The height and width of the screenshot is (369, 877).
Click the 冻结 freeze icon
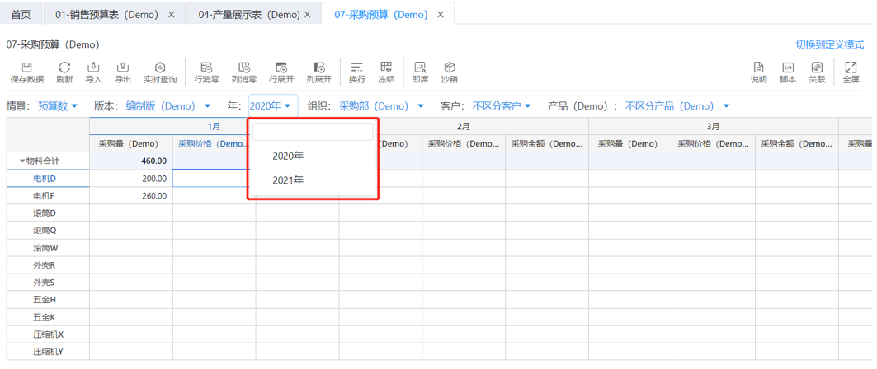(386, 72)
